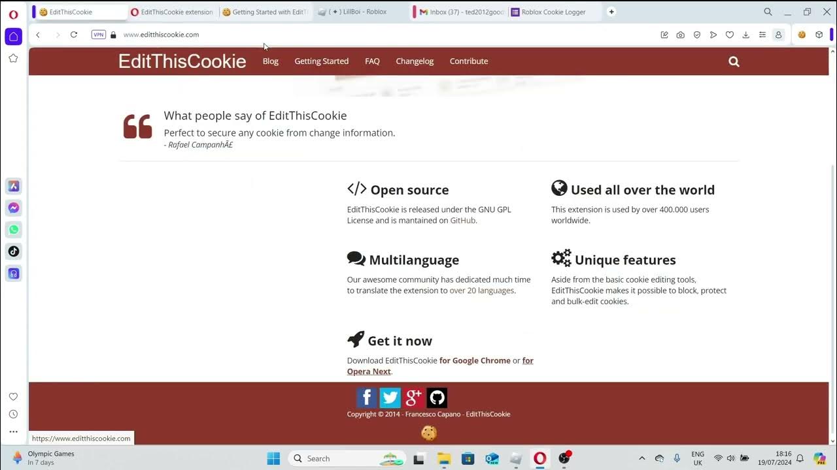Click 'for Google Chrome' download link

[x=475, y=360]
